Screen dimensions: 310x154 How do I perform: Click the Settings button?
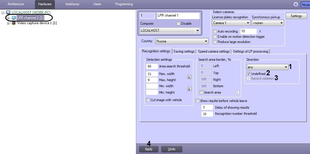click(296, 16)
